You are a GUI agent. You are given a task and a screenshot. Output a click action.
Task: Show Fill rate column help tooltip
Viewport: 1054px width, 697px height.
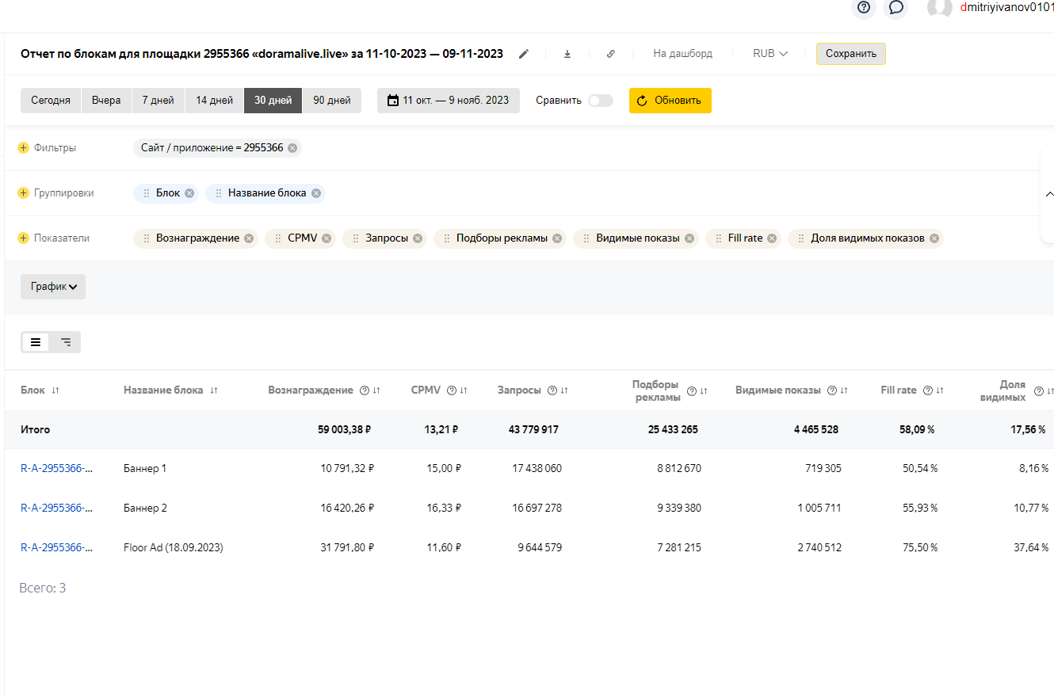(x=928, y=390)
